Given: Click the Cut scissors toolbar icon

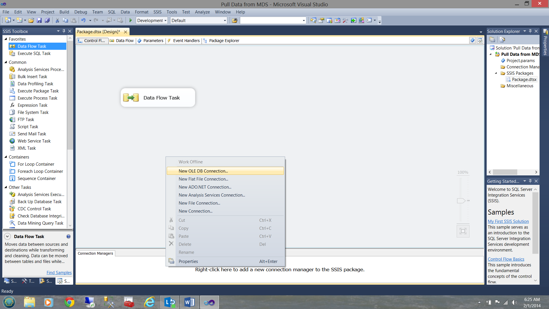Looking at the screenshot, I should tap(57, 20).
